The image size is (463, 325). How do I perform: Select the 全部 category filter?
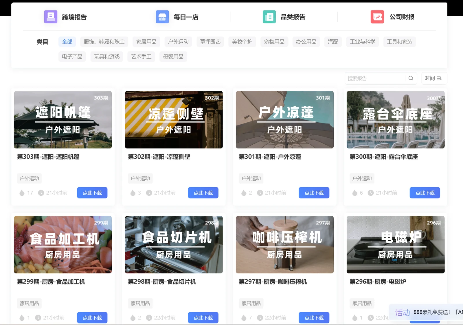tap(67, 42)
